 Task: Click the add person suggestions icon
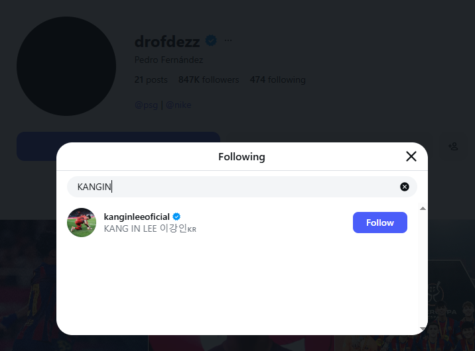point(453,146)
